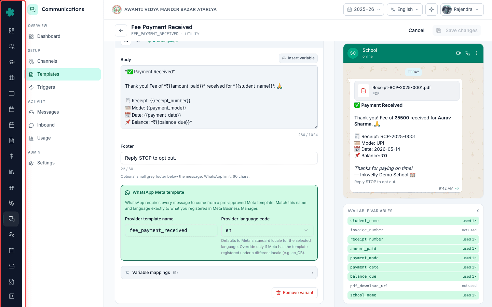The image size is (492, 307).
Task: Open Messages in the Activity section
Action: pyautogui.click(x=63, y=112)
